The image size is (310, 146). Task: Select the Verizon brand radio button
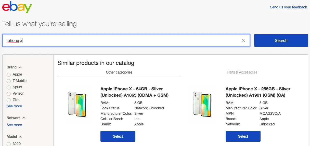[x=9, y=94]
